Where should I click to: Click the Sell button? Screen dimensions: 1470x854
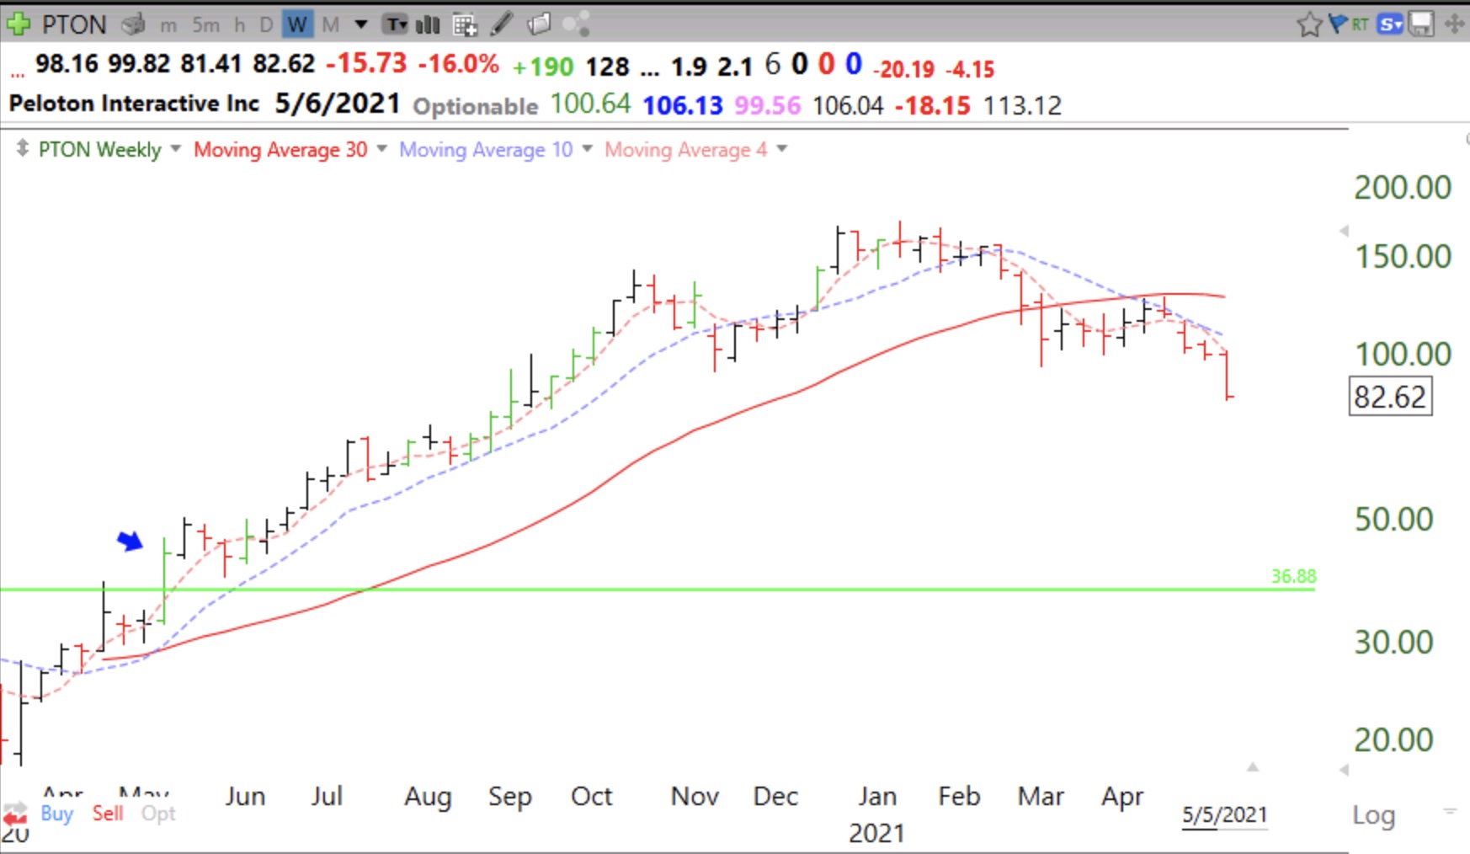[x=108, y=813]
